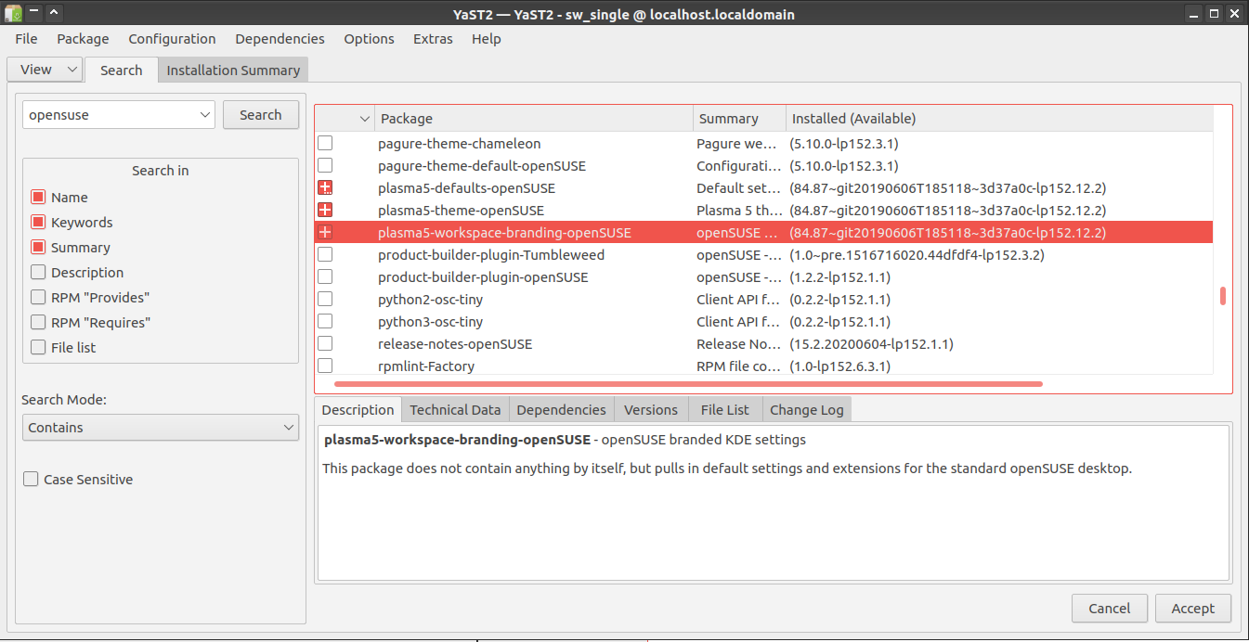Select the rpmlint-Factory package name
Image resolution: width=1249 pixels, height=642 pixels.
point(426,366)
